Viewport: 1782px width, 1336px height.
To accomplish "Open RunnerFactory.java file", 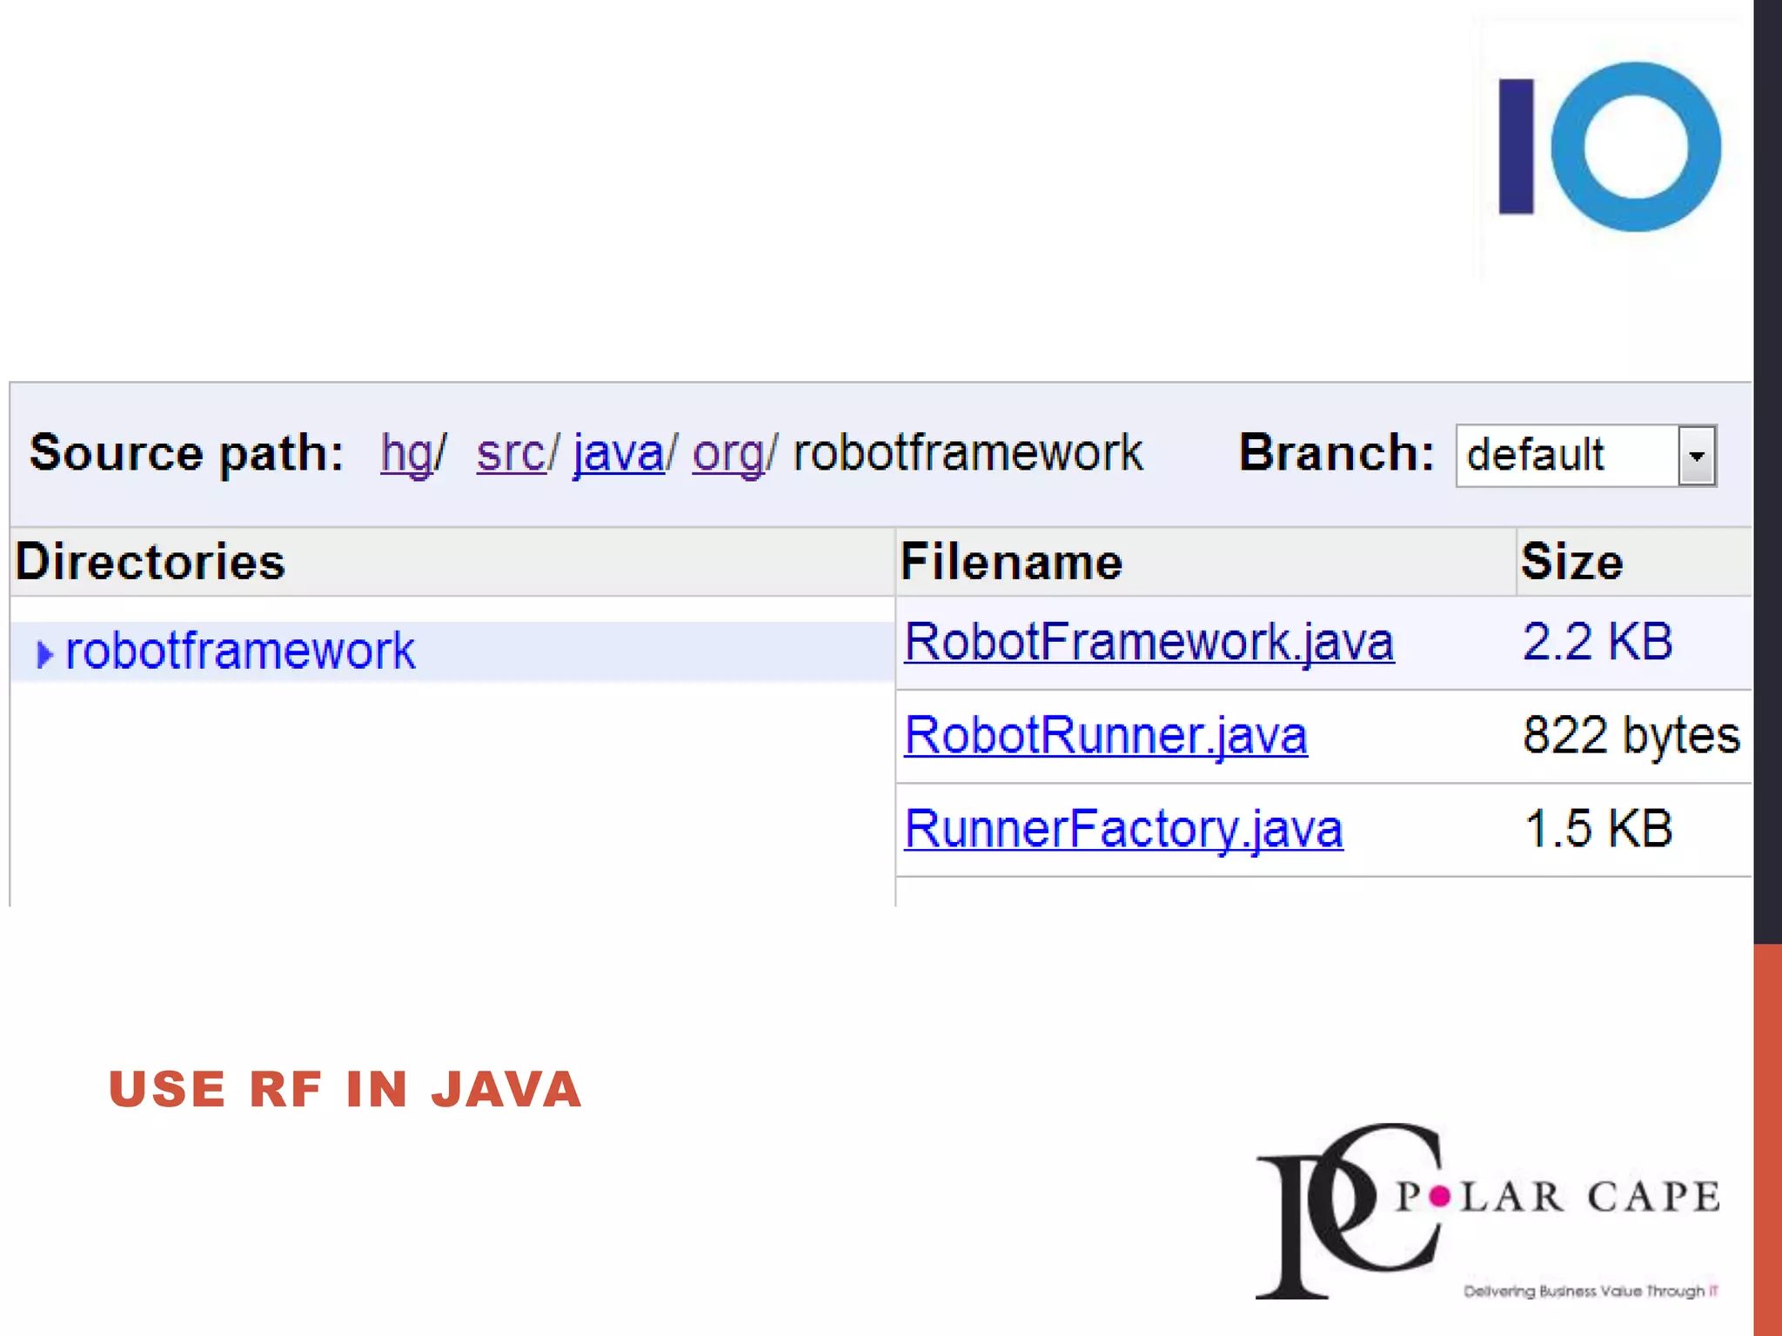I will click(1123, 829).
